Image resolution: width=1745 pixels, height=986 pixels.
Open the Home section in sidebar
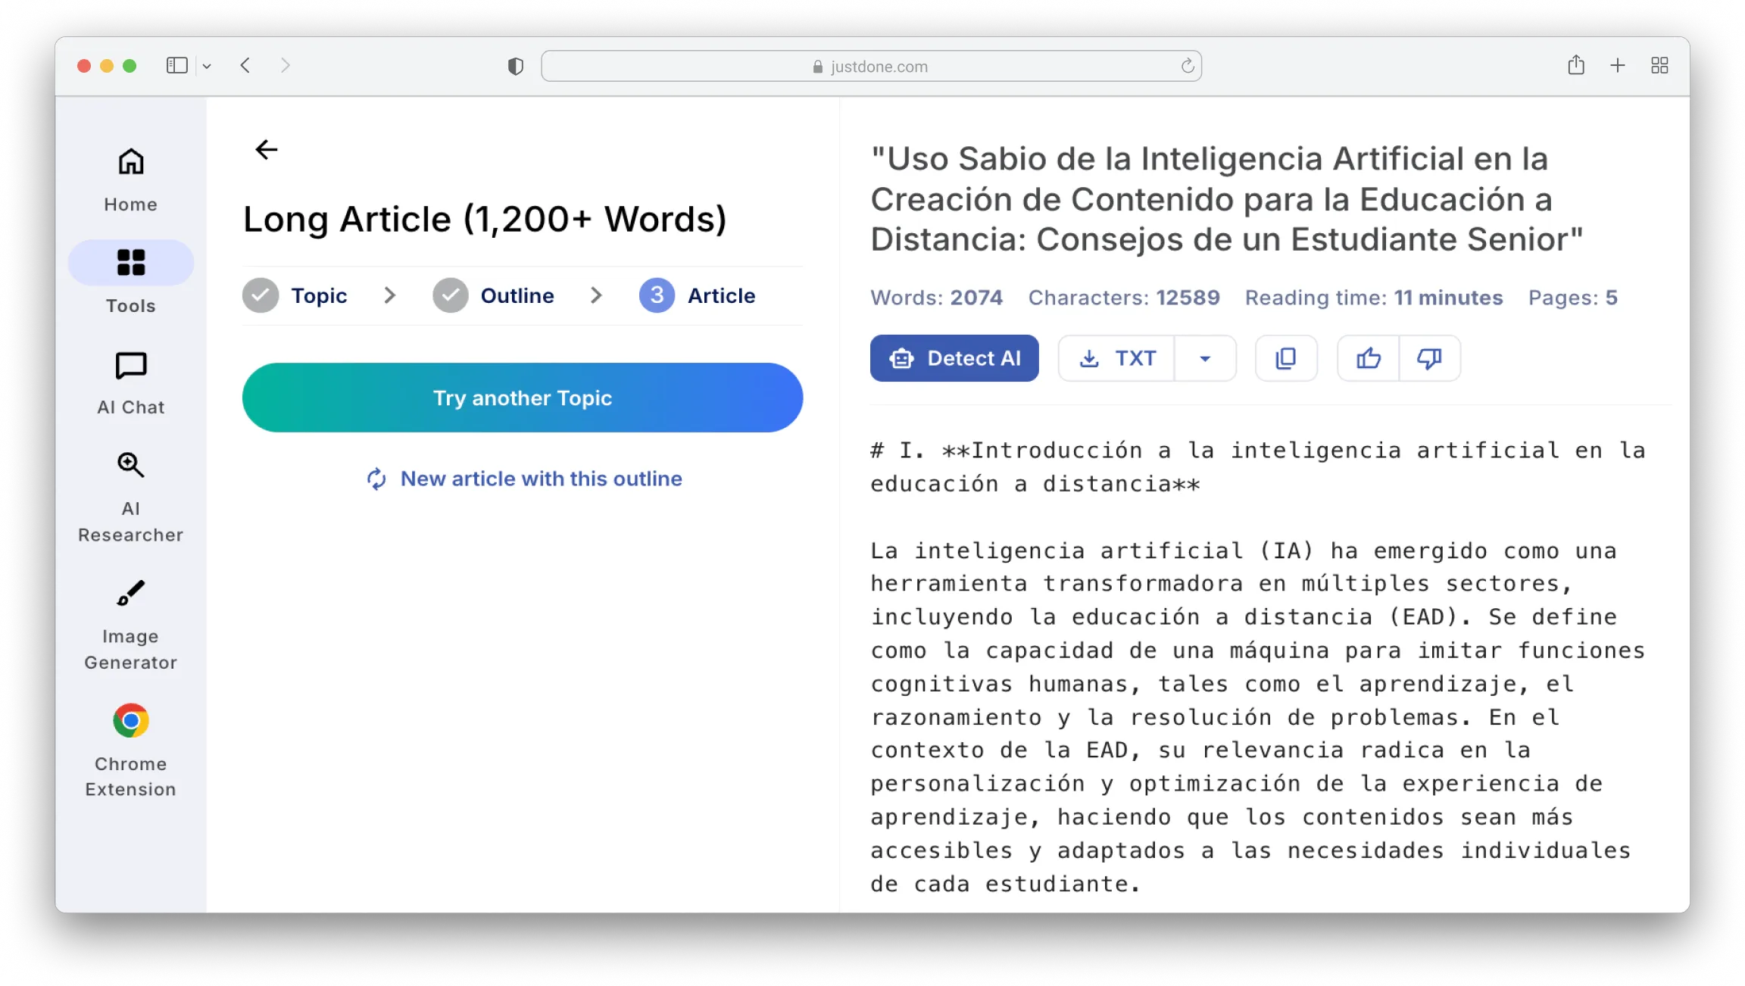pos(130,180)
